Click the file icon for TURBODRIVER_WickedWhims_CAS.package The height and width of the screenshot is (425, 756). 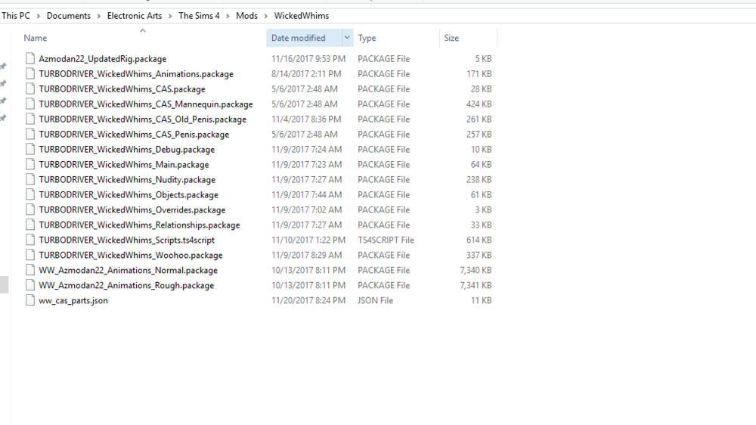[x=30, y=88]
